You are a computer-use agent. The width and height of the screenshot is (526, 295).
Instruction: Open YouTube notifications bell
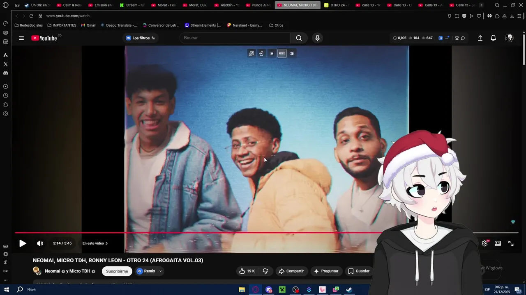[494, 38]
